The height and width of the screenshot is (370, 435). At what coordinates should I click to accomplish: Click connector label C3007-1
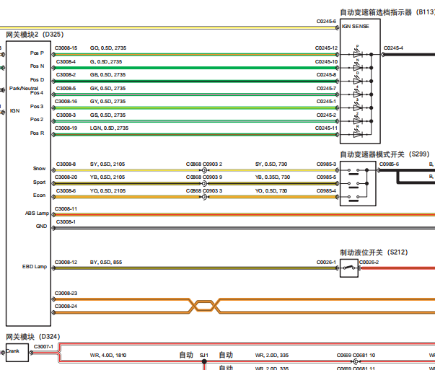point(43,347)
